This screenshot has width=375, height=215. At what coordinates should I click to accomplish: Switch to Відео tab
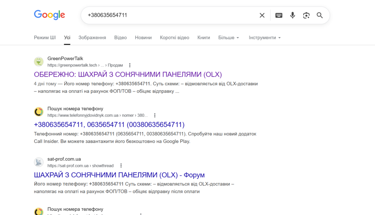tap(120, 37)
